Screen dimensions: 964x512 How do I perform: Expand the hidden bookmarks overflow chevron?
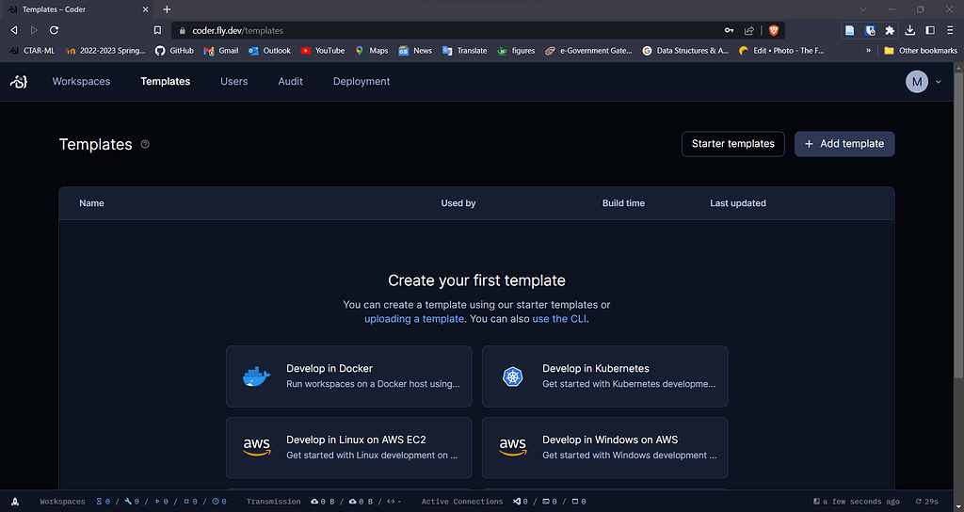(868, 51)
